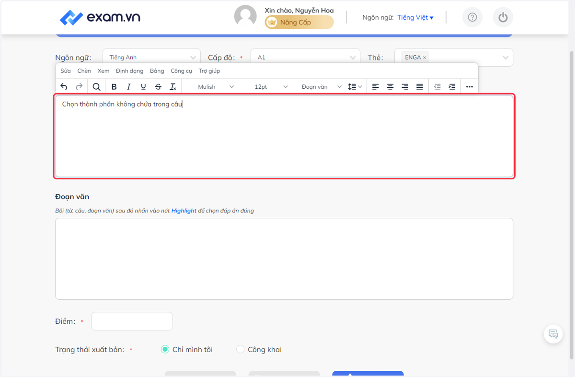
Task: Open line height options
Action: pyautogui.click(x=355, y=87)
